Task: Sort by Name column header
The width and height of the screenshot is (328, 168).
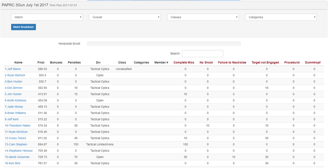Action: click(18, 62)
